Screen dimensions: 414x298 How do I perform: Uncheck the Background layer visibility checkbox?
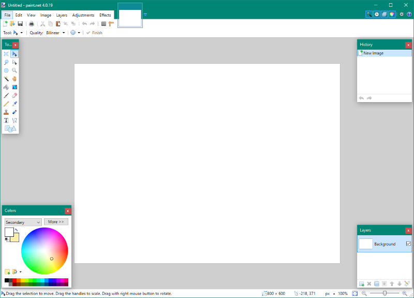point(408,244)
